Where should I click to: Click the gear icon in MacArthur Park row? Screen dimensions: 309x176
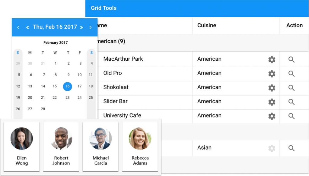tap(272, 60)
